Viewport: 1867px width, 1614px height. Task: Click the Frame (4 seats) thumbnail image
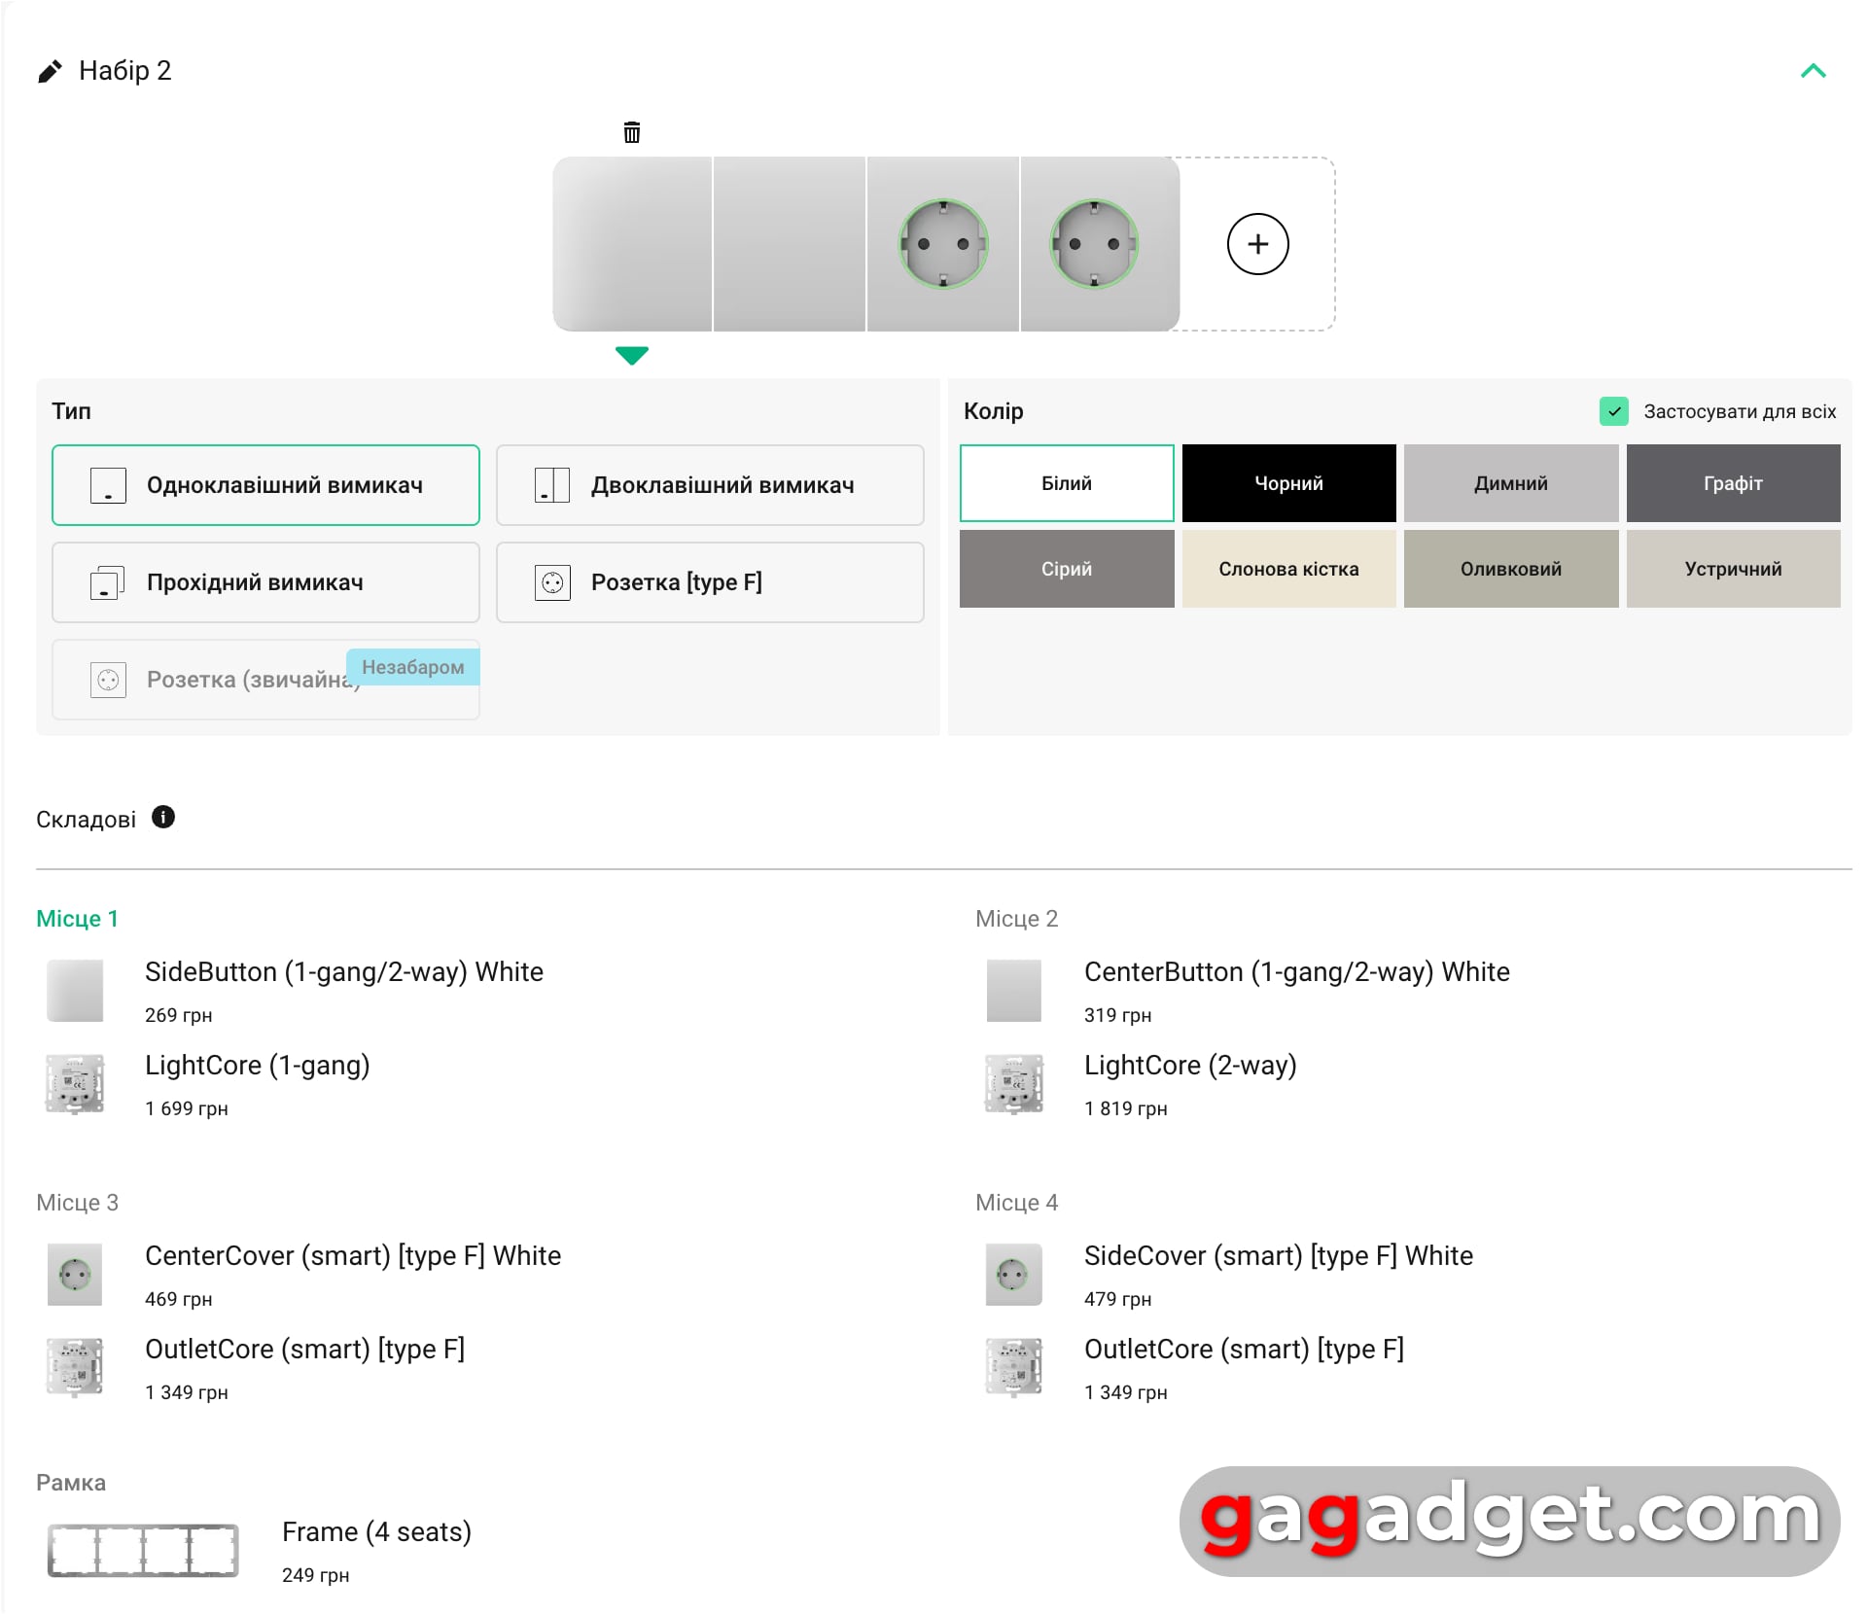tap(143, 1550)
